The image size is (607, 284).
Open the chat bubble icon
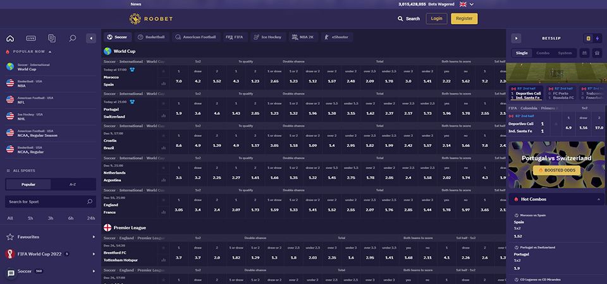click(11, 273)
